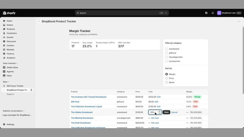Open The Hidden Snowboard product link
The height and width of the screenshot is (137, 244).
pos(82,112)
